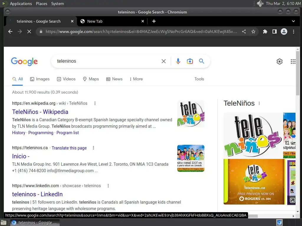Open options for the teleninos.ca result
Image resolution: width=302 pixels, height=226 pixels.
coord(93,148)
